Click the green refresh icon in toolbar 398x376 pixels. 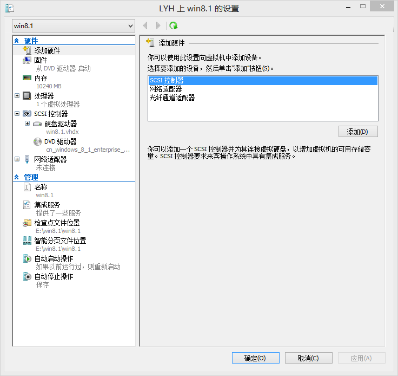coord(174,25)
